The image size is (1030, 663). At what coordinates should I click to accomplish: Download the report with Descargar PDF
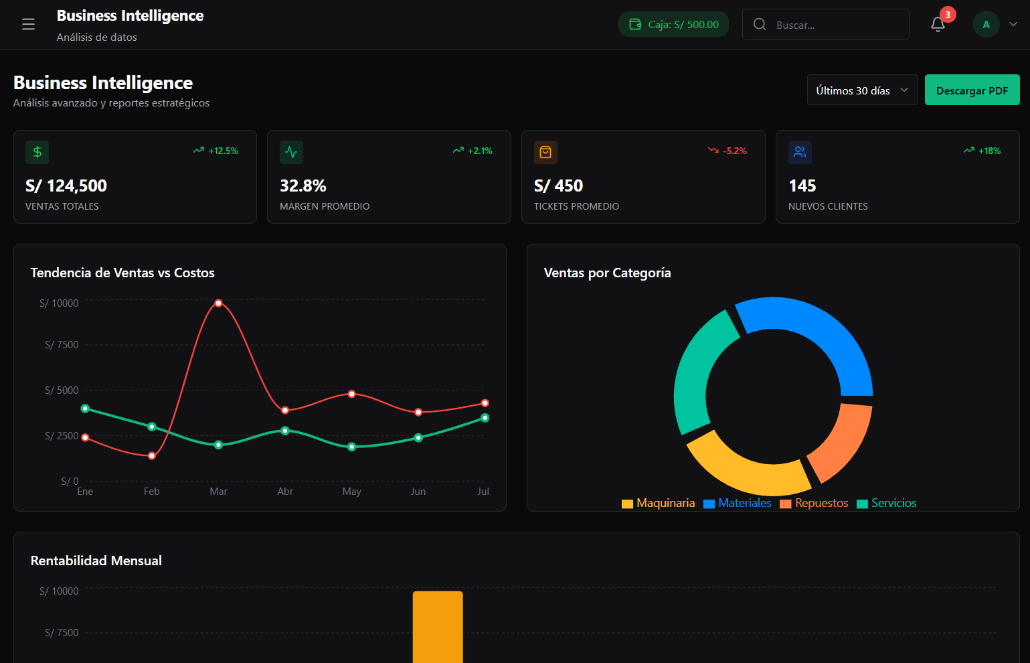[972, 90]
